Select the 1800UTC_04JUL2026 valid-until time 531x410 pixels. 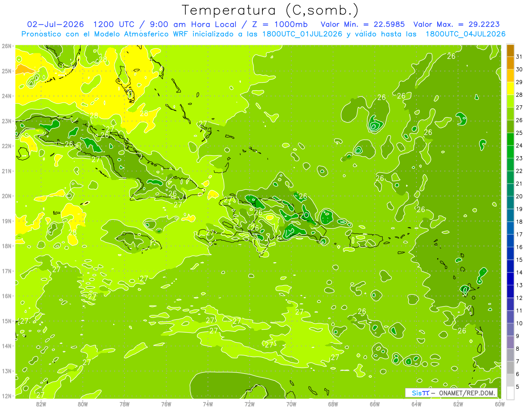tap(465, 34)
